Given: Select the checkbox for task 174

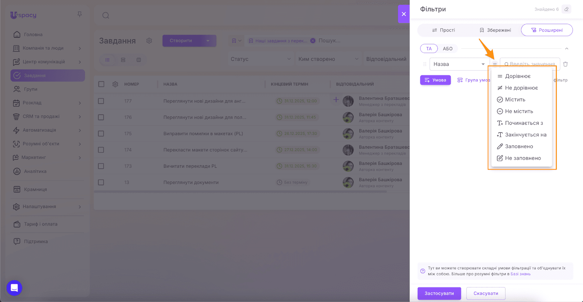Looking at the screenshot, I should click(101, 150).
